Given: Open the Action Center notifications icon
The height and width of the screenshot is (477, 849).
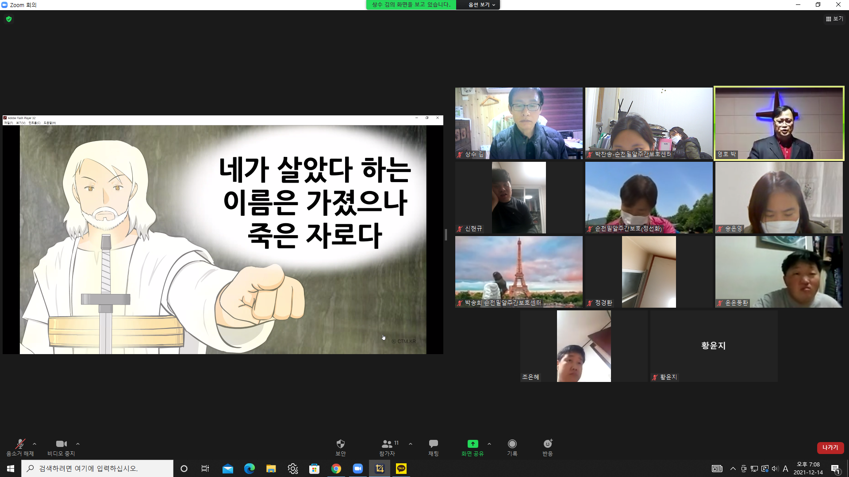Looking at the screenshot, I should pyautogui.click(x=835, y=469).
